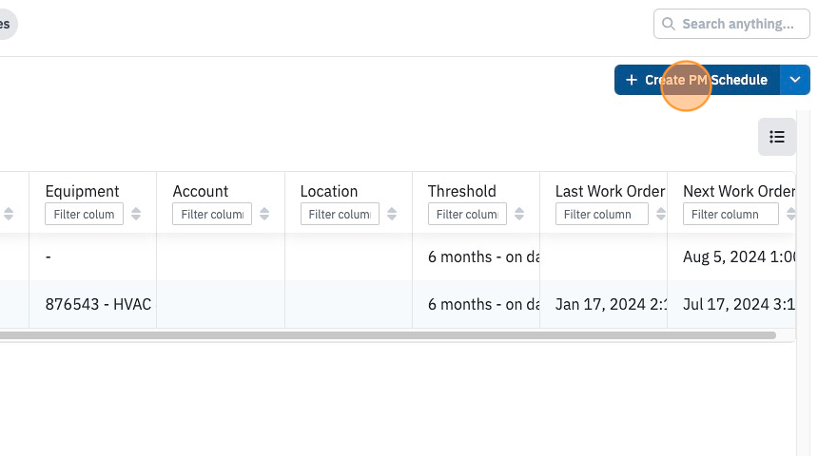The height and width of the screenshot is (456, 818).
Task: Click the Next Work Order filter field
Action: [730, 214]
